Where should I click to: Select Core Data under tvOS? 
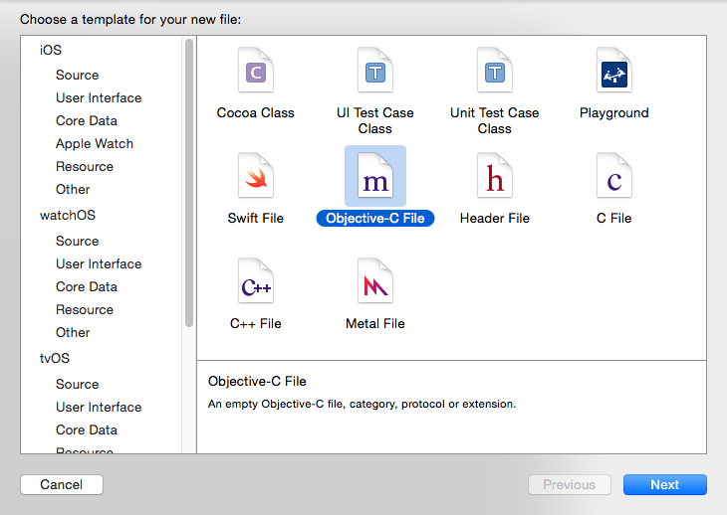pos(87,429)
